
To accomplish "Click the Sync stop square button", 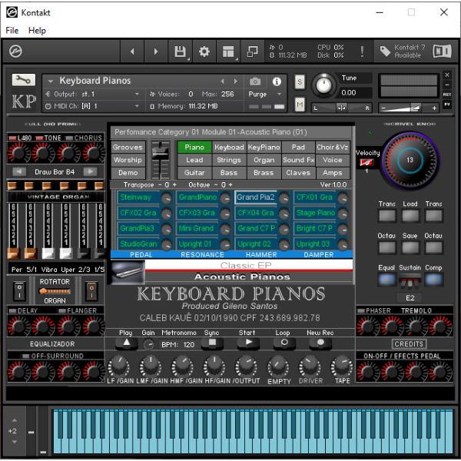I will pos(212,343).
